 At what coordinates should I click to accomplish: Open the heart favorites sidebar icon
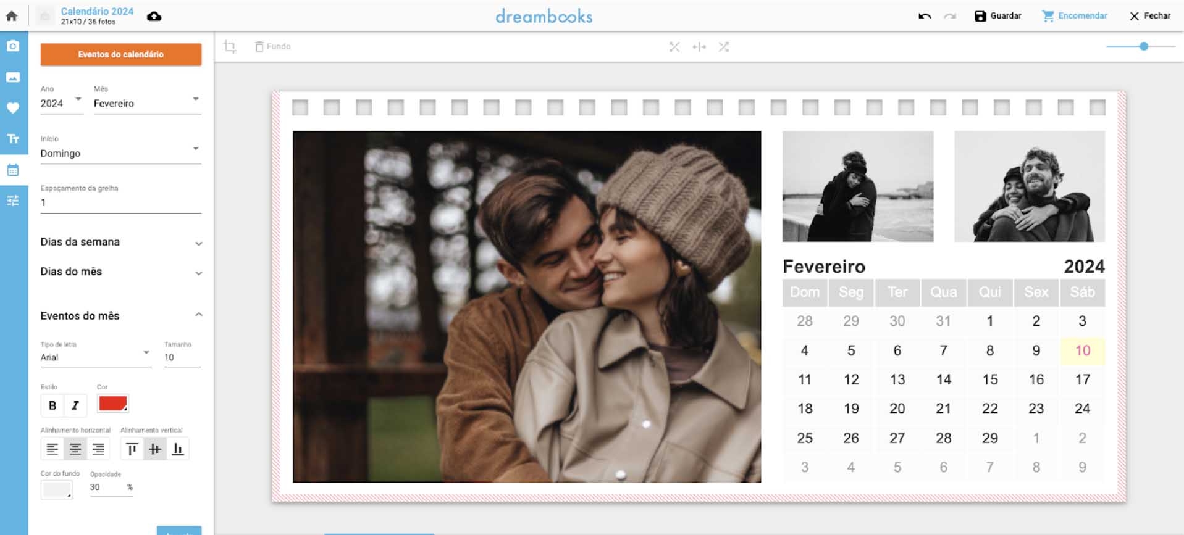(13, 108)
